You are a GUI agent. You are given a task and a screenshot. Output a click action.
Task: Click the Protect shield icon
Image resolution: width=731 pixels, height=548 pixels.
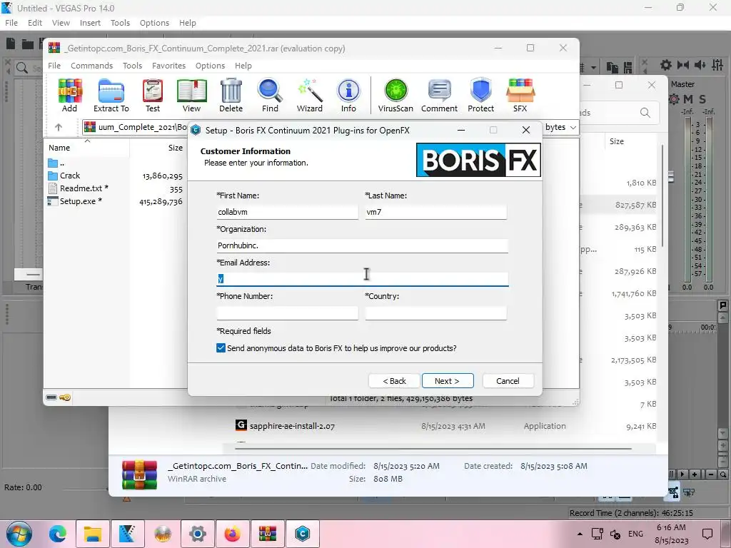point(480,96)
